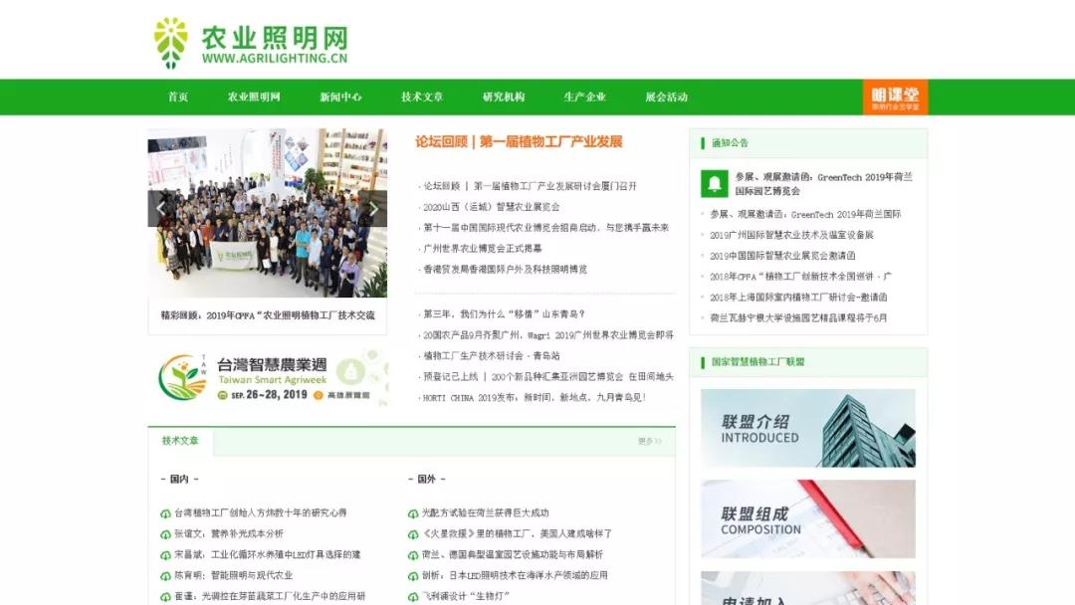Click the leaf icon beside 飞利浦设计 article
This screenshot has height=605, width=1075.
[x=413, y=597]
